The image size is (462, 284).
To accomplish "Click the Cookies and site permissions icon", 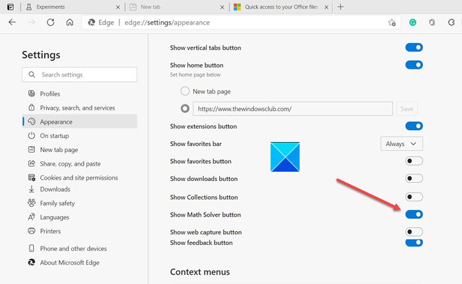I will coord(32,177).
